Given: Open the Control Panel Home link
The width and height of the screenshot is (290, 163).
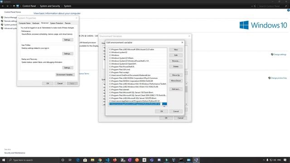Looking at the screenshot, I should click(13, 12).
